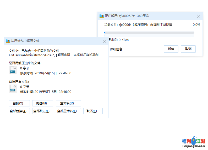
Task: Skip this file with 跳过(N)
Action: coord(43,103)
